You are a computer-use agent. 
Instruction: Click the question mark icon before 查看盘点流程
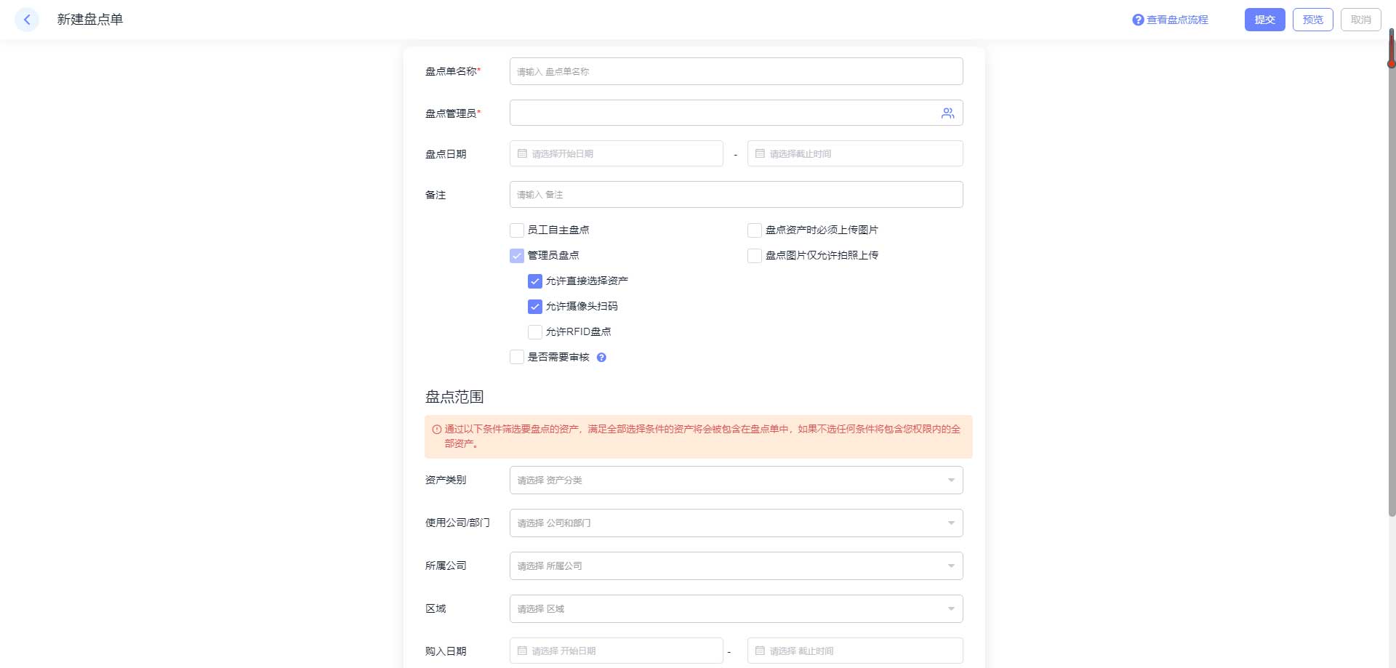[1137, 20]
